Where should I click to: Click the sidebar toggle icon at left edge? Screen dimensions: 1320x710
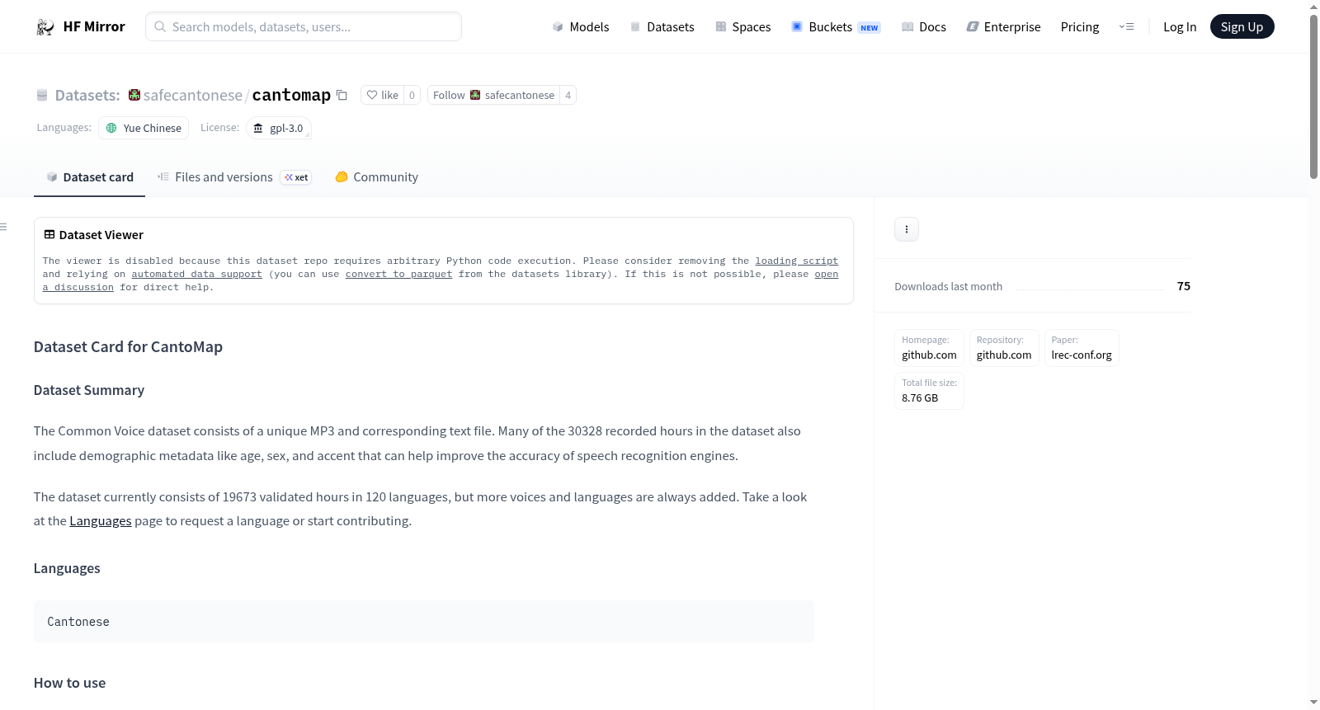(4, 227)
